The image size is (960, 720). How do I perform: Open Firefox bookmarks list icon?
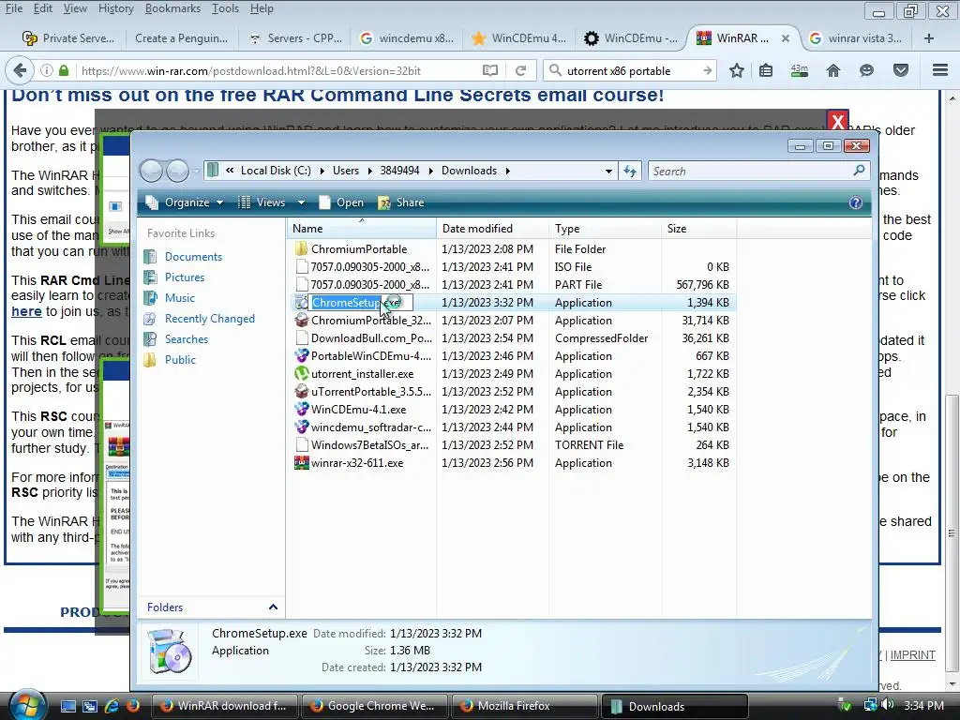click(x=766, y=71)
